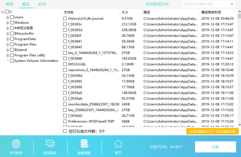Expand the $Recycle.Bin tree node

pyautogui.click(x=8, y=33)
